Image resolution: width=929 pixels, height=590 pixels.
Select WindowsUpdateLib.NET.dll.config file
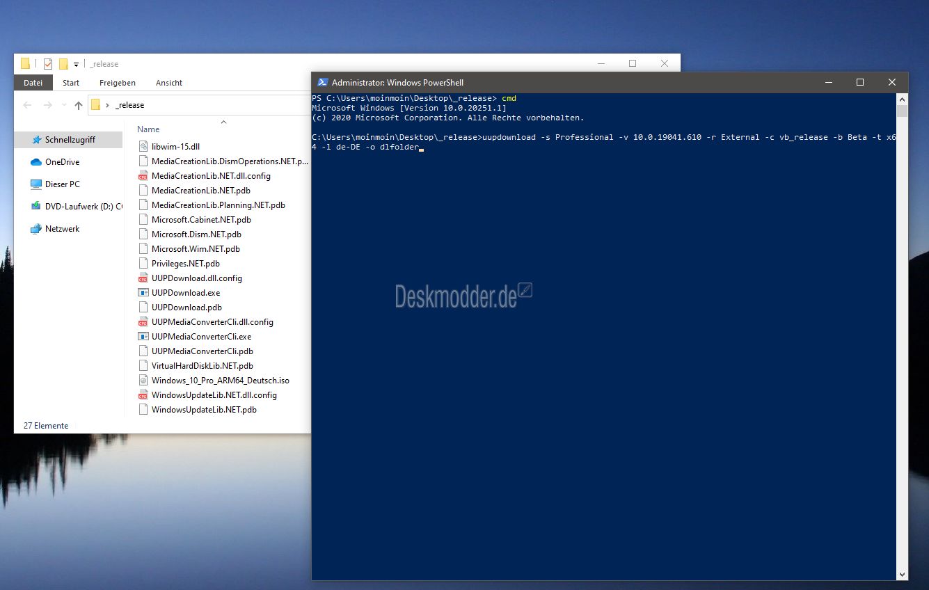pos(214,395)
